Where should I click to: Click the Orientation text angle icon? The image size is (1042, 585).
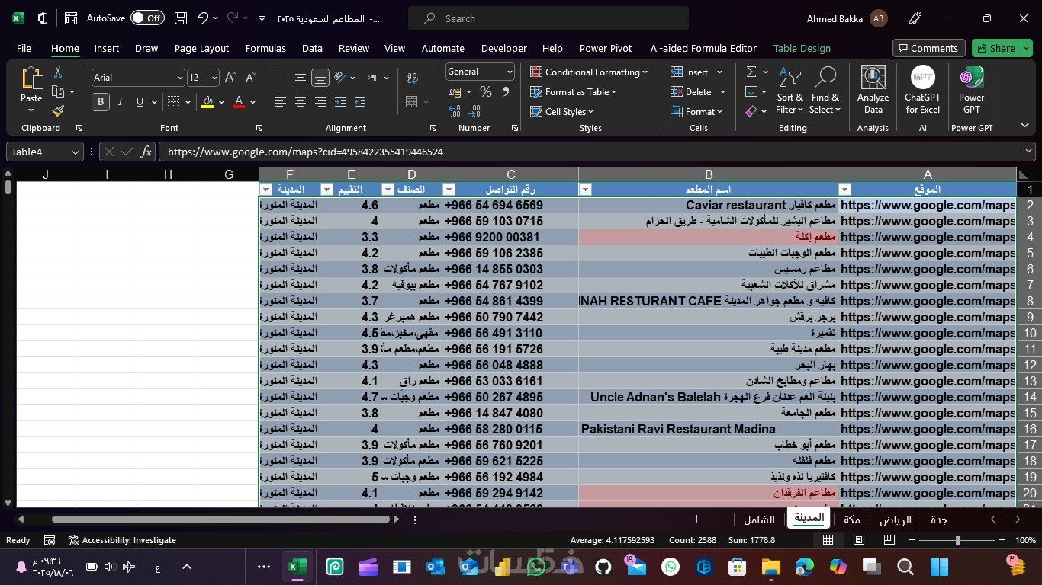pos(340,78)
